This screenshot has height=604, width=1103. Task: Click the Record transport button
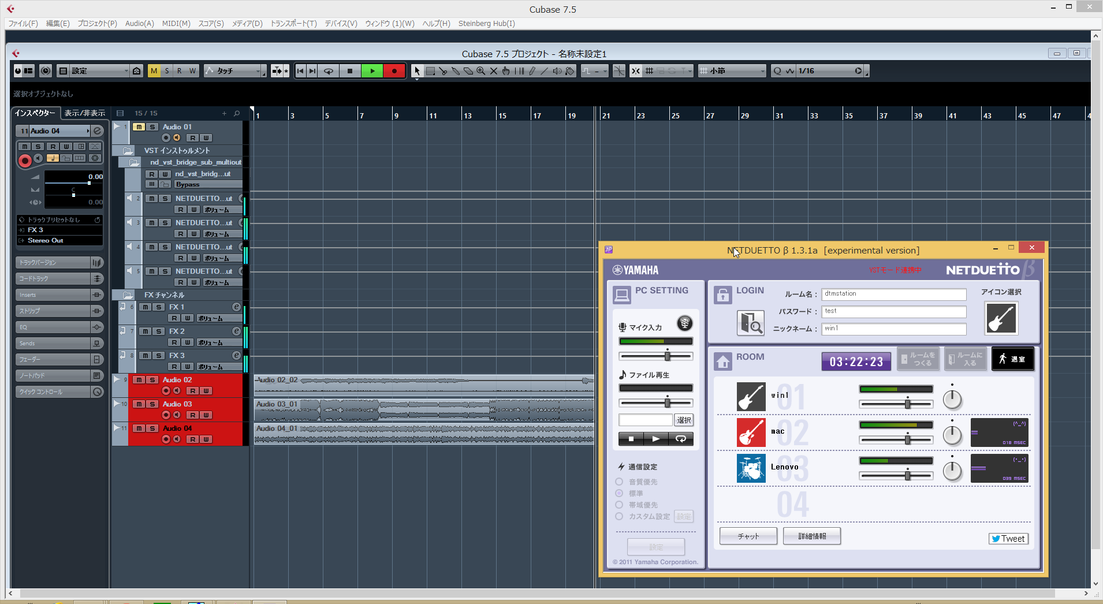(394, 71)
